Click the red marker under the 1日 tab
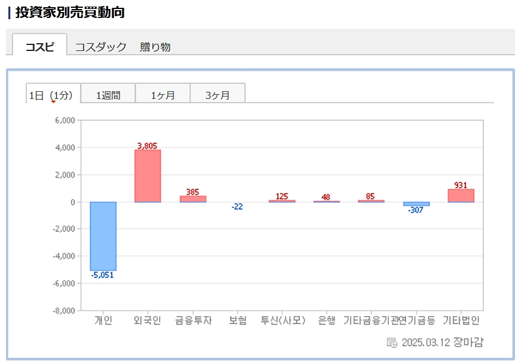Viewport: 521px width, 364px height. [x=53, y=102]
